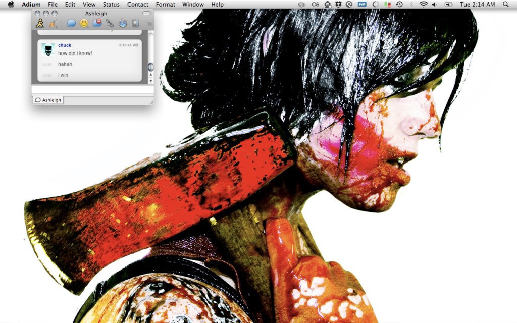Click the Bluetooth menu bar icon
Screen dimensions: 517x323
click(x=411, y=4)
